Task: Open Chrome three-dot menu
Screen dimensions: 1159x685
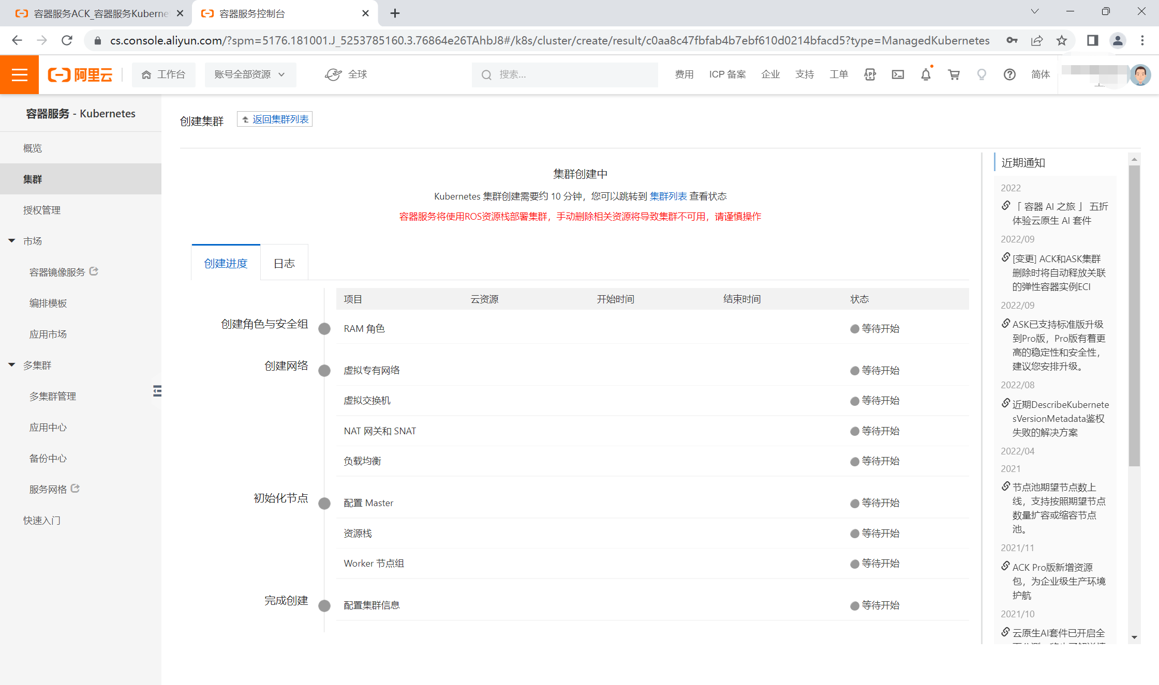Action: [x=1142, y=40]
